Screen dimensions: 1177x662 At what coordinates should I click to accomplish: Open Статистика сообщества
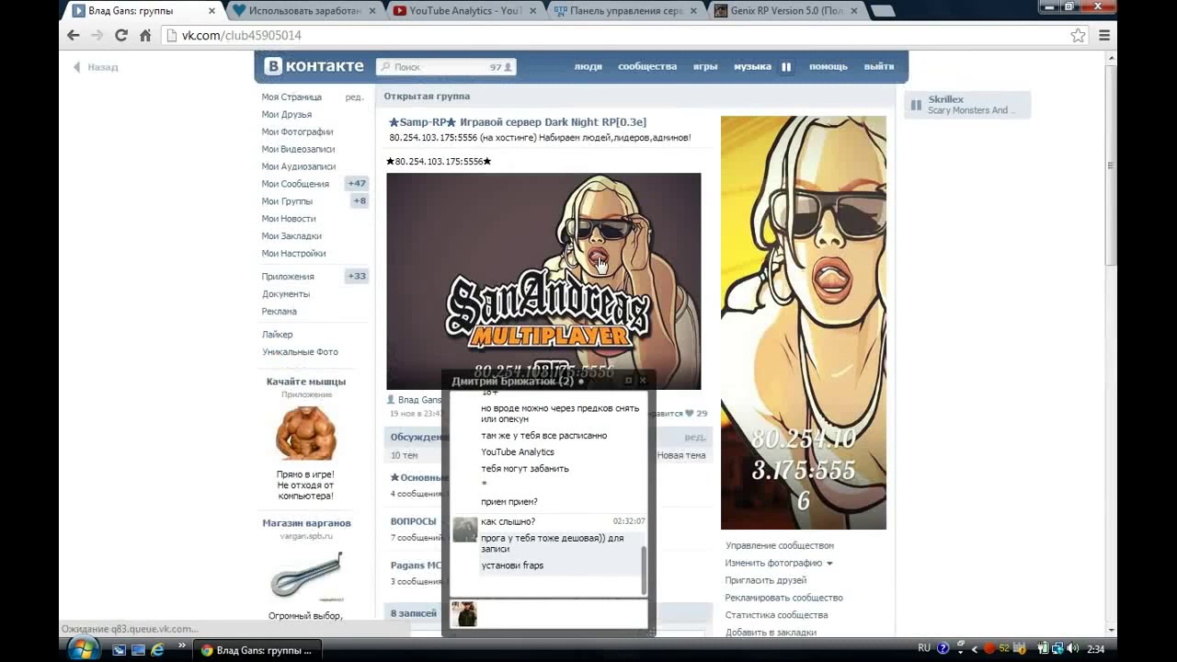pos(776,615)
